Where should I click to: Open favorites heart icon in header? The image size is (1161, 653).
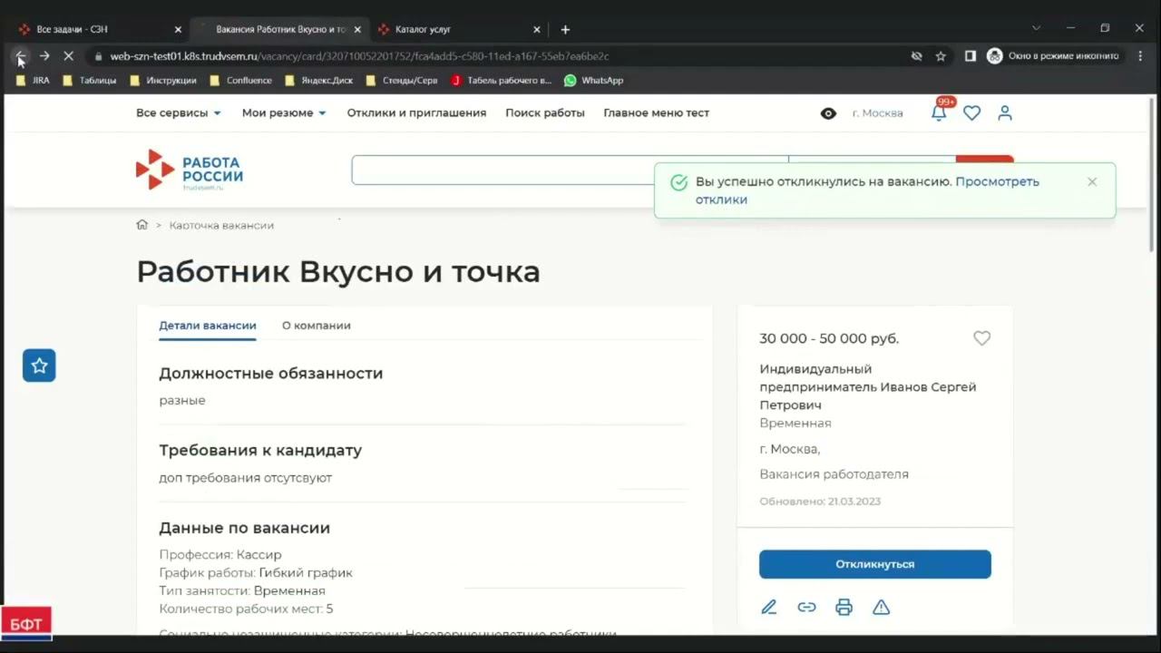click(971, 113)
